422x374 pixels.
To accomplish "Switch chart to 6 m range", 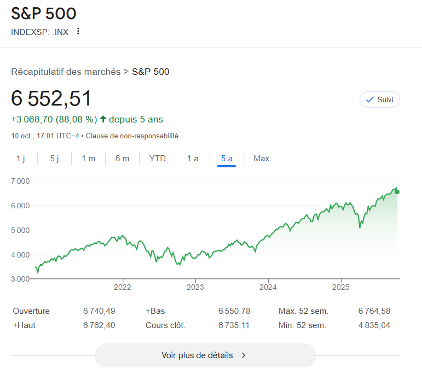I will [x=122, y=159].
